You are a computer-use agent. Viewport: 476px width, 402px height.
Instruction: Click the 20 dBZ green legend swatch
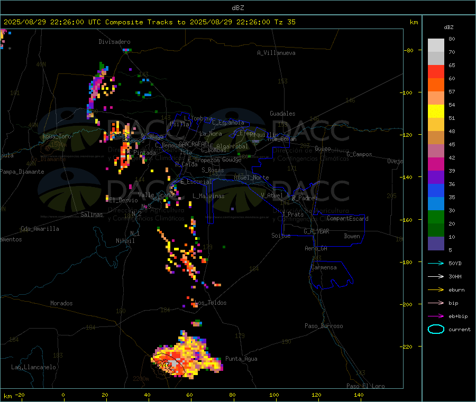click(436, 217)
